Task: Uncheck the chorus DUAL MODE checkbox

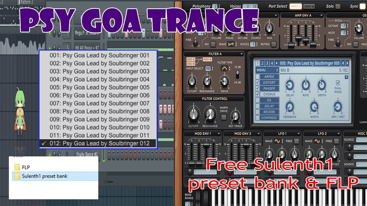Action: coord(338,83)
